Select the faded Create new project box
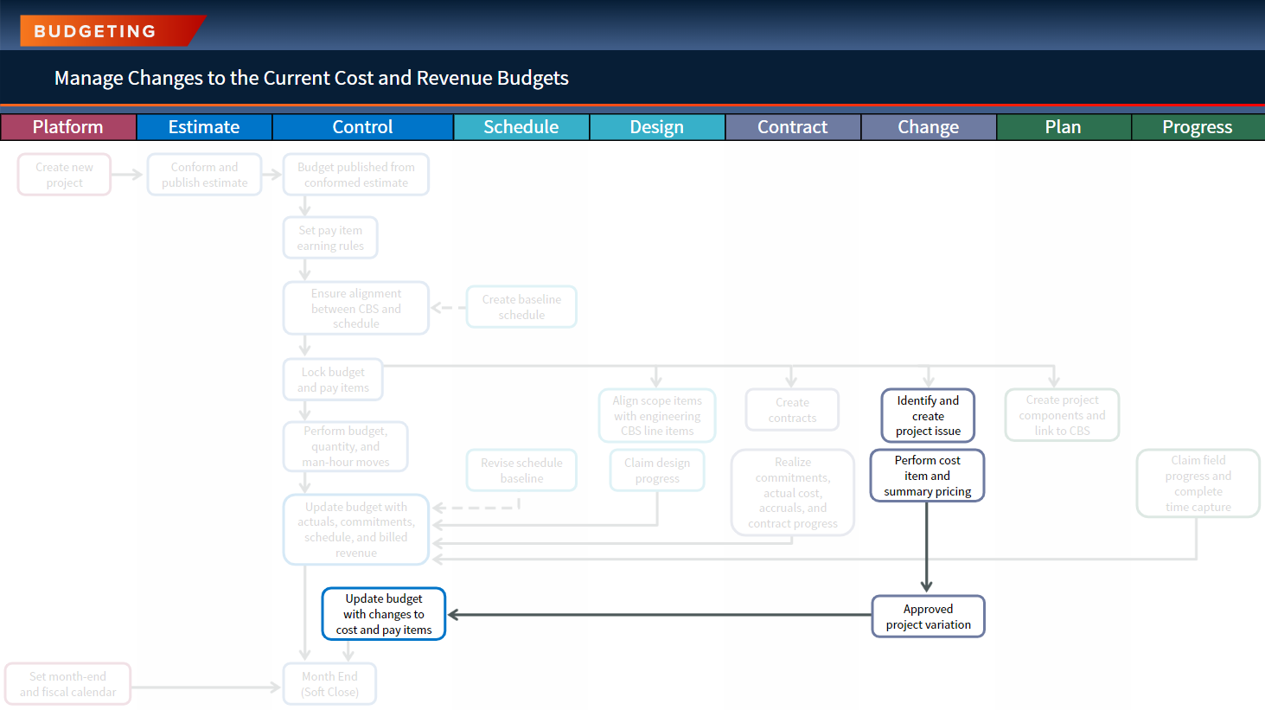1265x710 pixels. (65, 175)
